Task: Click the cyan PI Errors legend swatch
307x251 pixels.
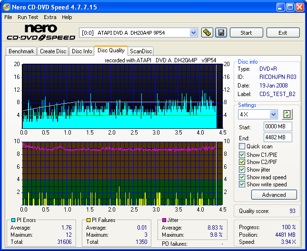Action: pyautogui.click(x=13, y=220)
